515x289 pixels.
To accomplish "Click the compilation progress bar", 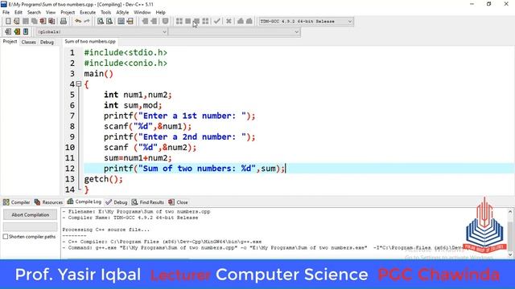I will (31, 226).
